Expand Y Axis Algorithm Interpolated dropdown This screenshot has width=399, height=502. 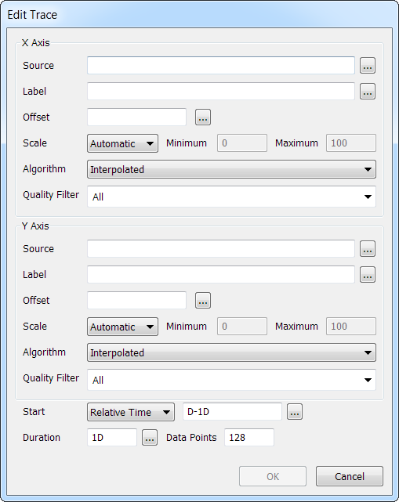tap(231, 352)
